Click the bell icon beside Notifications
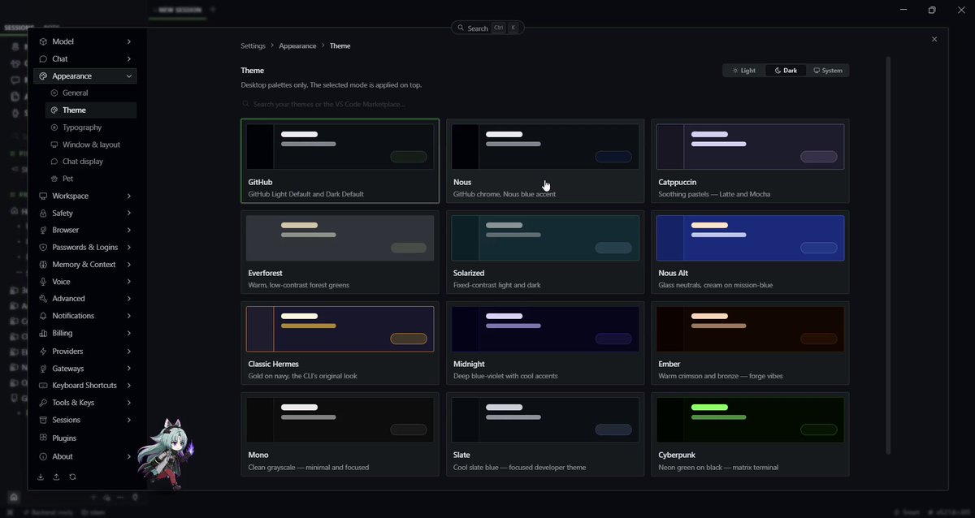 pyautogui.click(x=43, y=316)
